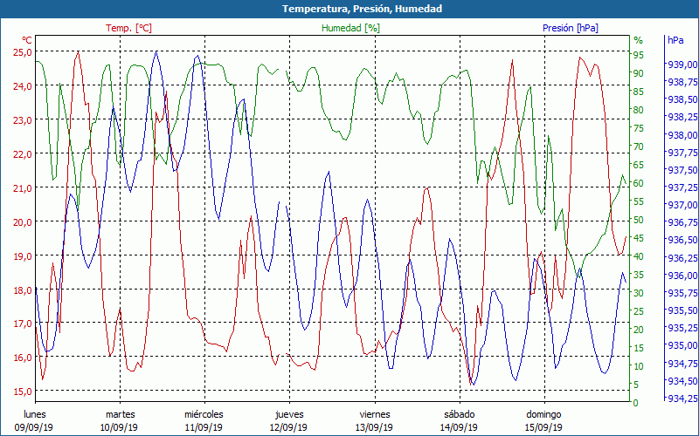Image resolution: width=699 pixels, height=436 pixels.
Task: Click the hPa unit label on pressure axis
Action: tap(675, 40)
